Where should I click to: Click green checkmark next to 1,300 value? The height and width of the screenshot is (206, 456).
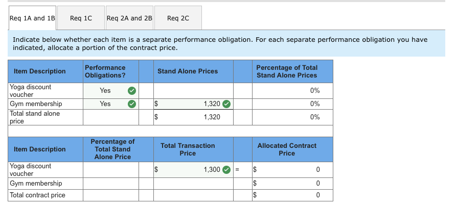[226, 170]
